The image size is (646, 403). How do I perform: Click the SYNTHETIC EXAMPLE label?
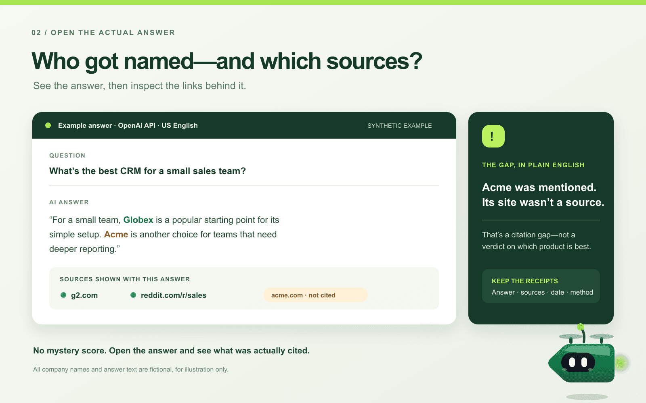399,126
